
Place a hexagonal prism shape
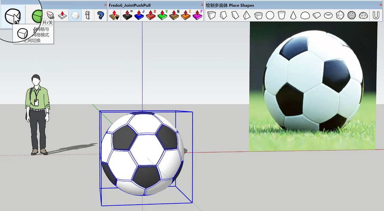coord(258,15)
